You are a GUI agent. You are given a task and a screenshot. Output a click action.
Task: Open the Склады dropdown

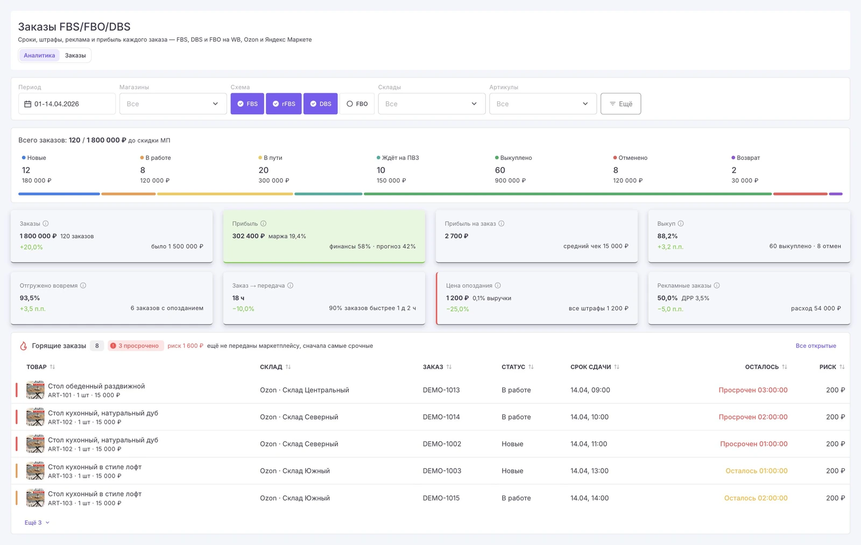point(432,104)
